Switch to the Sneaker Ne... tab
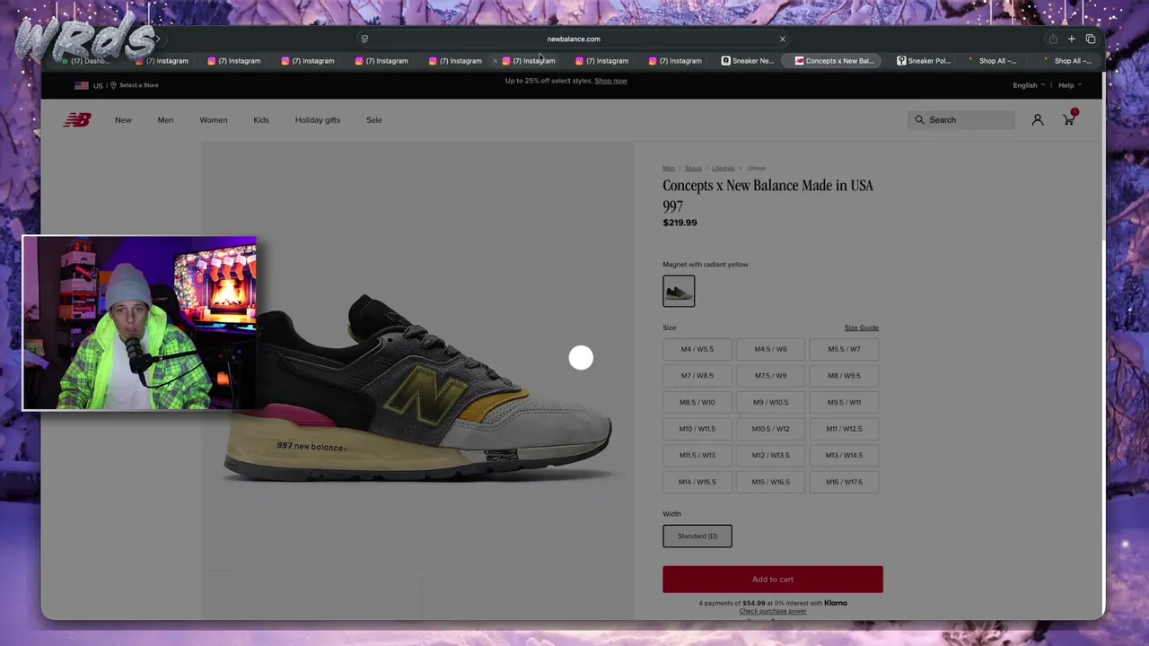1149x646 pixels. pos(748,61)
